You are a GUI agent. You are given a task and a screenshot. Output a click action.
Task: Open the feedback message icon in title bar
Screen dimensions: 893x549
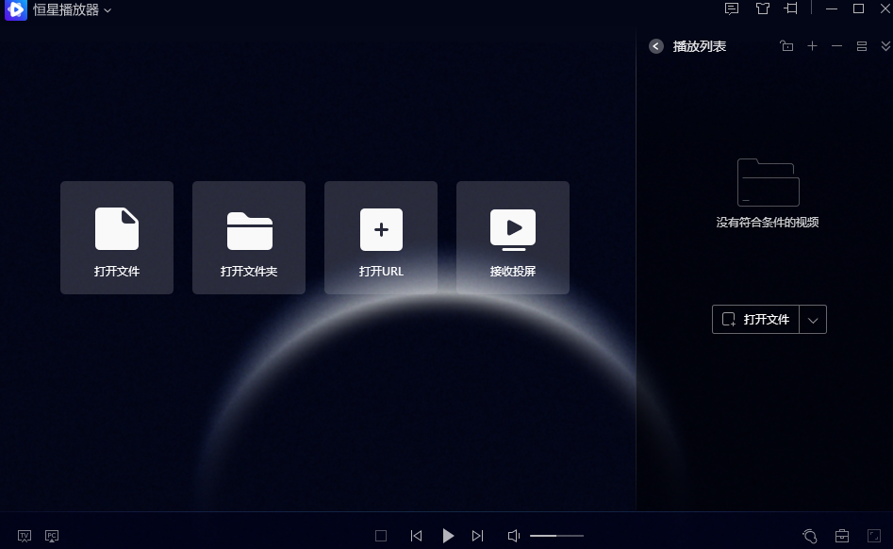(731, 8)
